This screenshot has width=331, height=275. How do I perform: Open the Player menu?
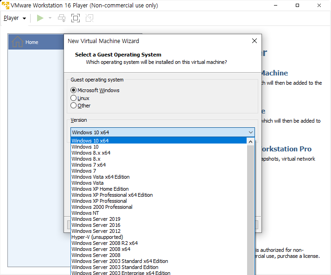pyautogui.click(x=15, y=18)
